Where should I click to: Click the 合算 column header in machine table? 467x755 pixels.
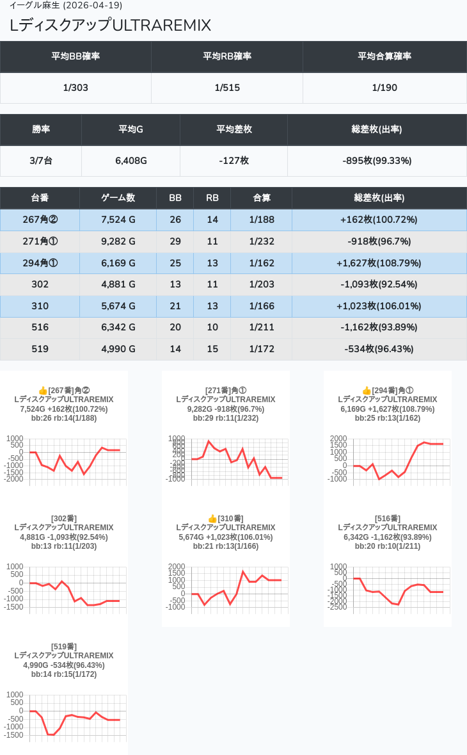tap(261, 198)
